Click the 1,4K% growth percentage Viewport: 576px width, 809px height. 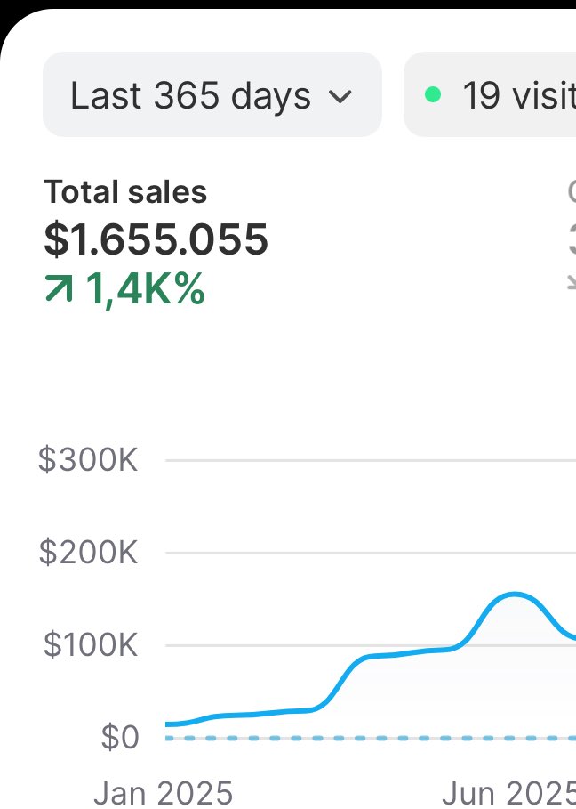[145, 289]
